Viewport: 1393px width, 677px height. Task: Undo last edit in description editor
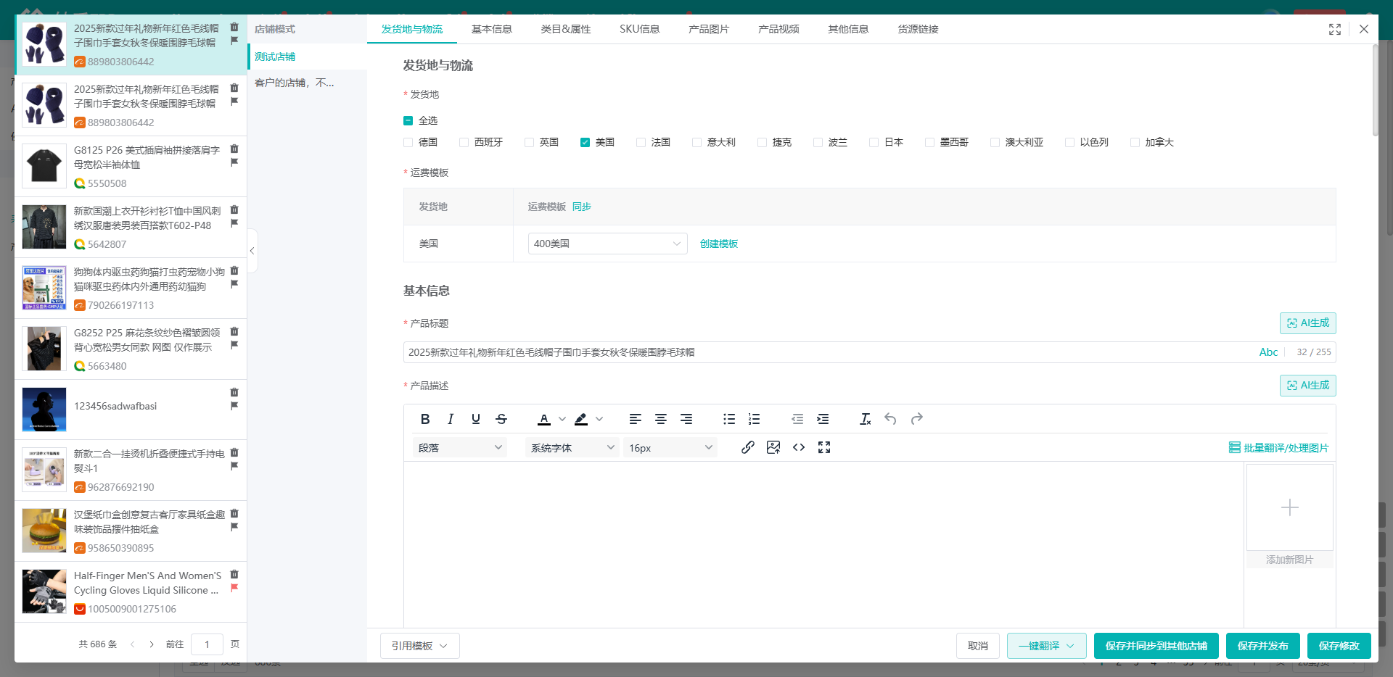[x=890, y=419]
